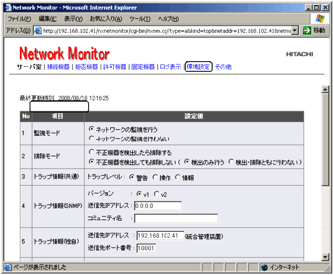Click the URL address field
Viewport: 333px width, 275px height.
tap(166, 31)
